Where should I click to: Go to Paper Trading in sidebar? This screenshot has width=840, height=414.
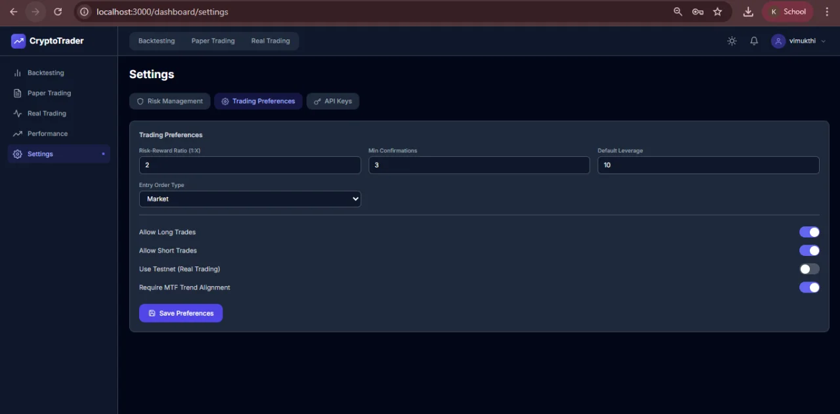click(x=59, y=93)
